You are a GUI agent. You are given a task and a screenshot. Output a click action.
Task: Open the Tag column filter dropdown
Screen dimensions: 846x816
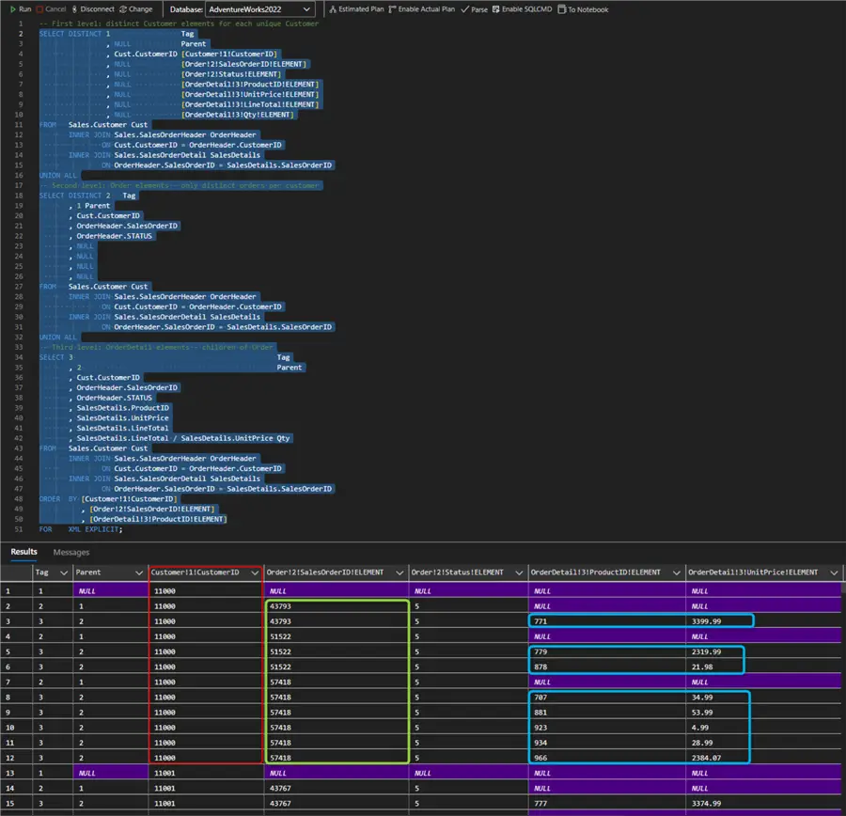pos(63,573)
